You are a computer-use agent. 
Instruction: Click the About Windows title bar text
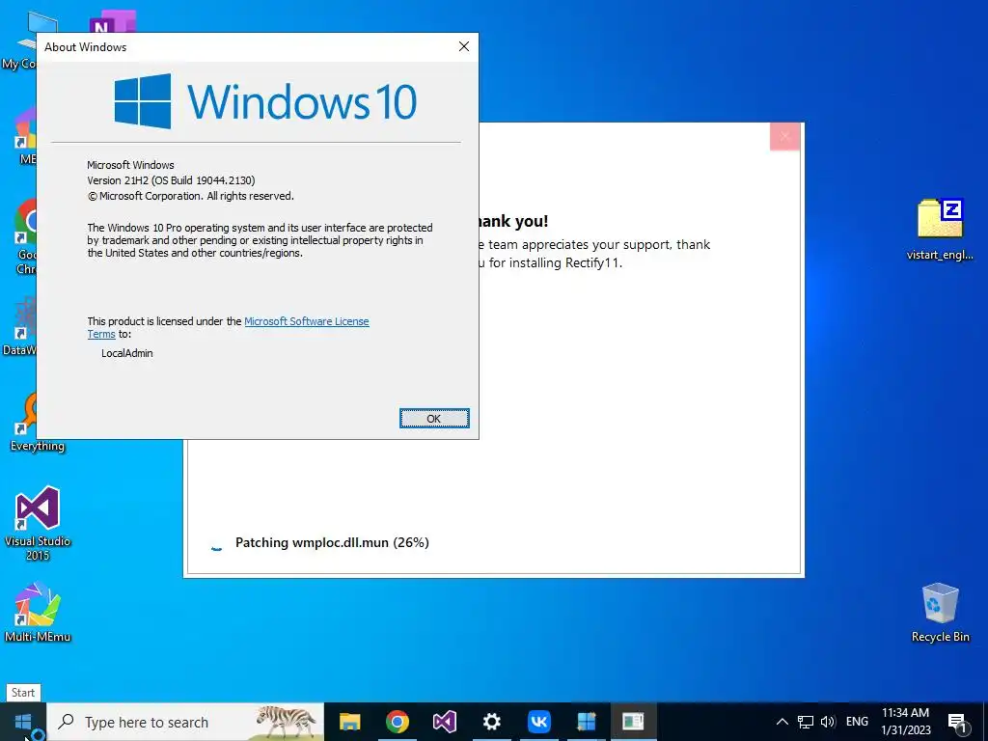[x=85, y=47]
